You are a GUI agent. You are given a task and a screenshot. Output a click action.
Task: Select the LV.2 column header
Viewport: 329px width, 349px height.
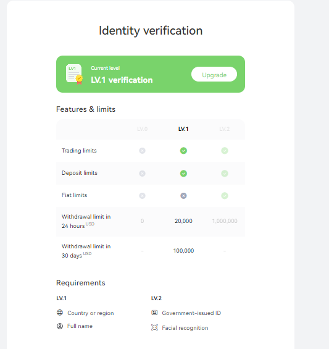coord(225,129)
